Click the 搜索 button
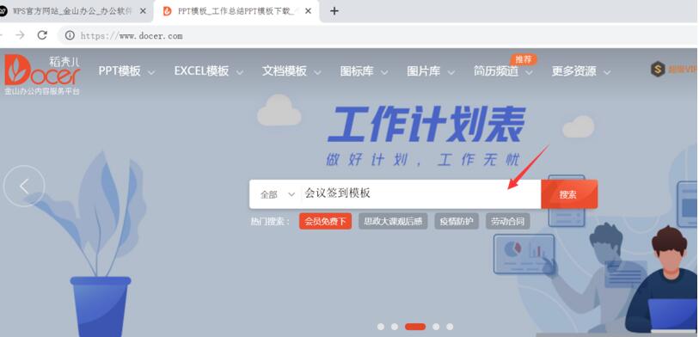699x337 pixels. (x=569, y=194)
